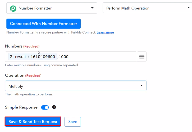Open the Number Formatter app dropdown
The width and height of the screenshot is (192, 132).
(52, 8)
